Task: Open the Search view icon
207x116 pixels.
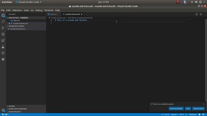Action: (3, 22)
